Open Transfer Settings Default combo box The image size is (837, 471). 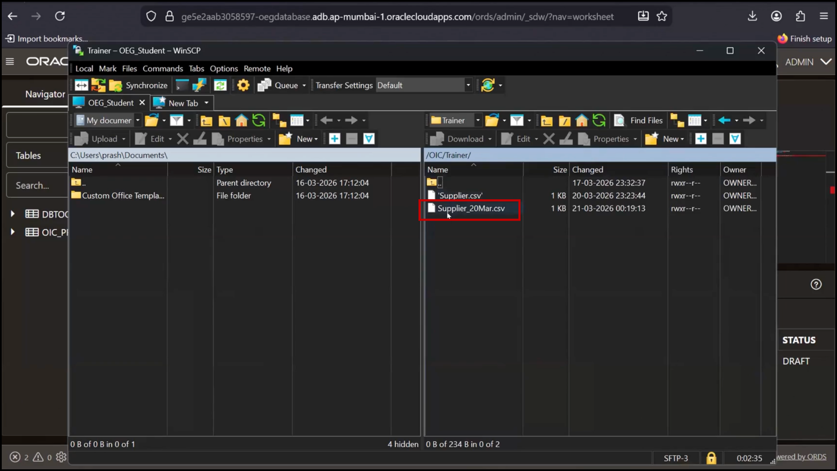[424, 85]
